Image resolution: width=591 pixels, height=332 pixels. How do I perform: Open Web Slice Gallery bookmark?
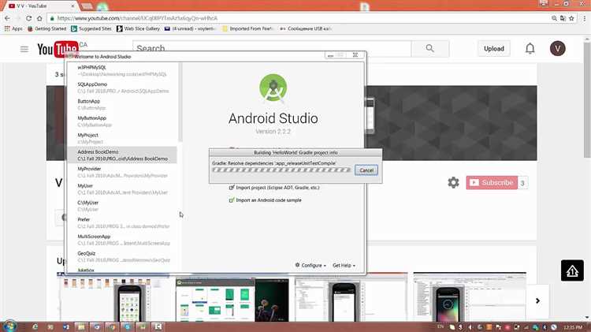coord(138,28)
